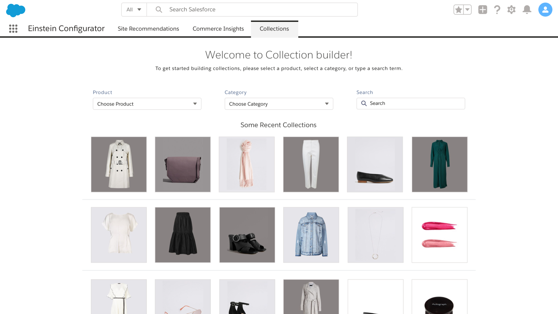Open the purple shoulder bag collection
This screenshot has width=558, height=314.
pyautogui.click(x=183, y=164)
